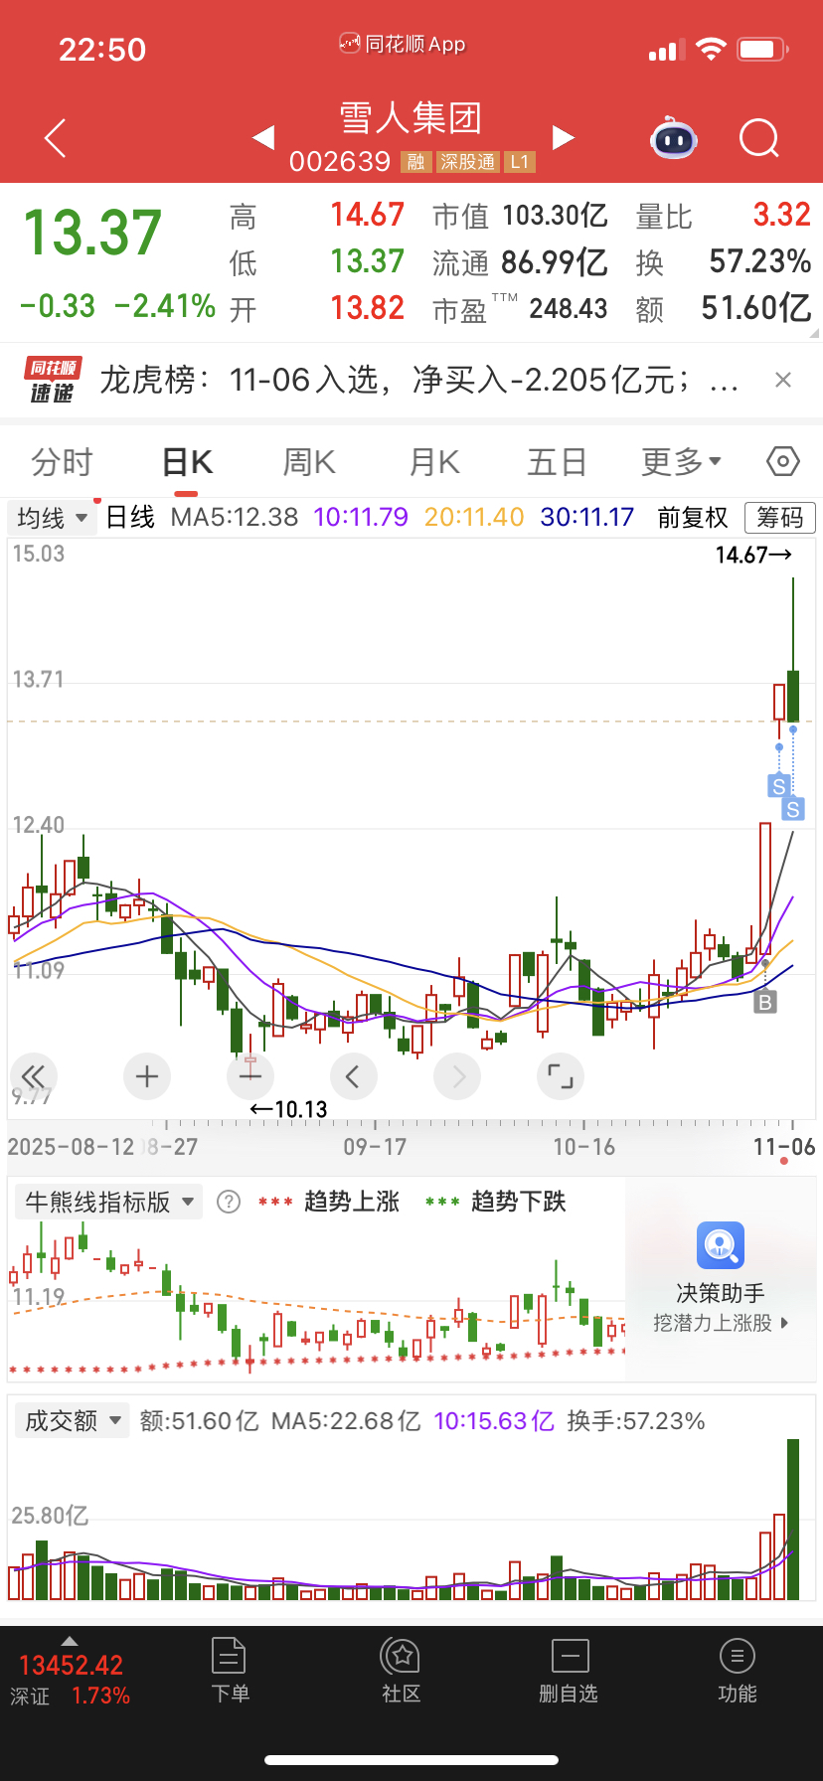823x1781 pixels.
Task: Tap the L1 quote level tag
Action: 520,162
